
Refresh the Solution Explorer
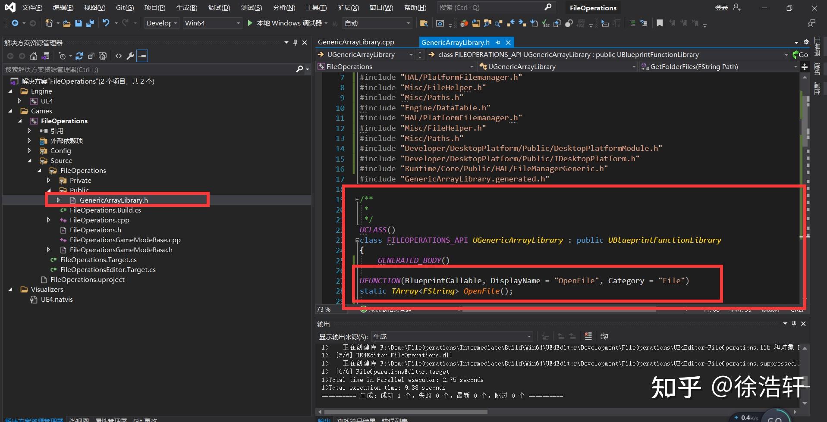click(x=79, y=56)
